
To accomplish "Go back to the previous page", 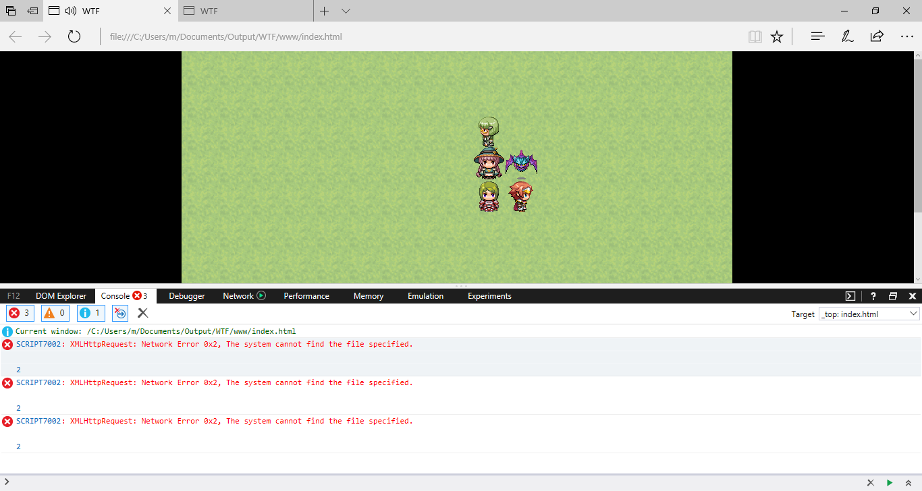I will [x=16, y=36].
